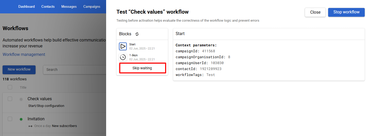This screenshot has height=136, width=374.
Task: Tick the select-all checkbox near Title
Action: pyautogui.click(x=10, y=87)
